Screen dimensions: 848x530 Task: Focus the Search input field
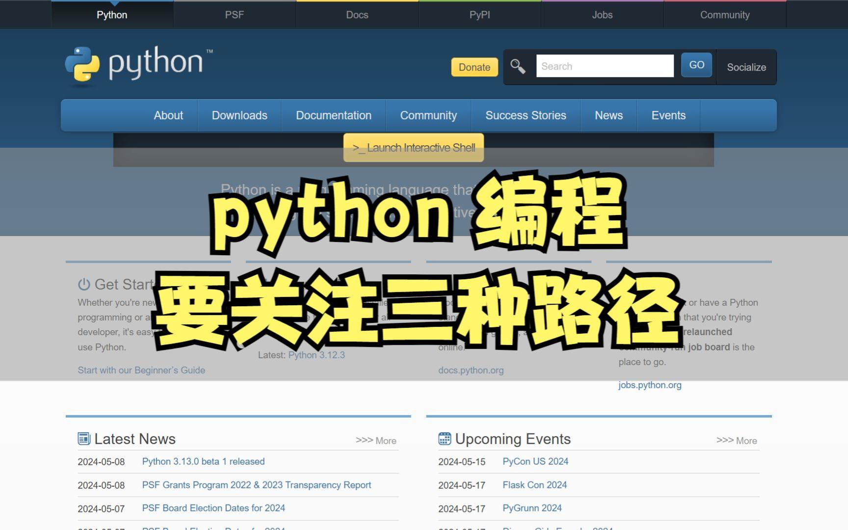[605, 66]
